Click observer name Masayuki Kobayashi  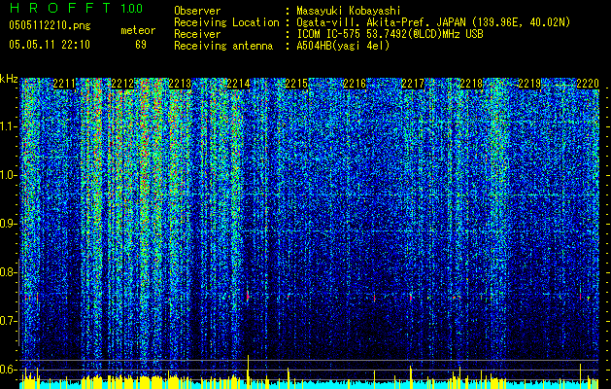click(349, 11)
